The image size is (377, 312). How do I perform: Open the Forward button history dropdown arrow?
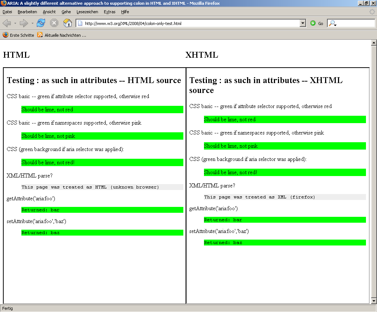click(x=32, y=24)
